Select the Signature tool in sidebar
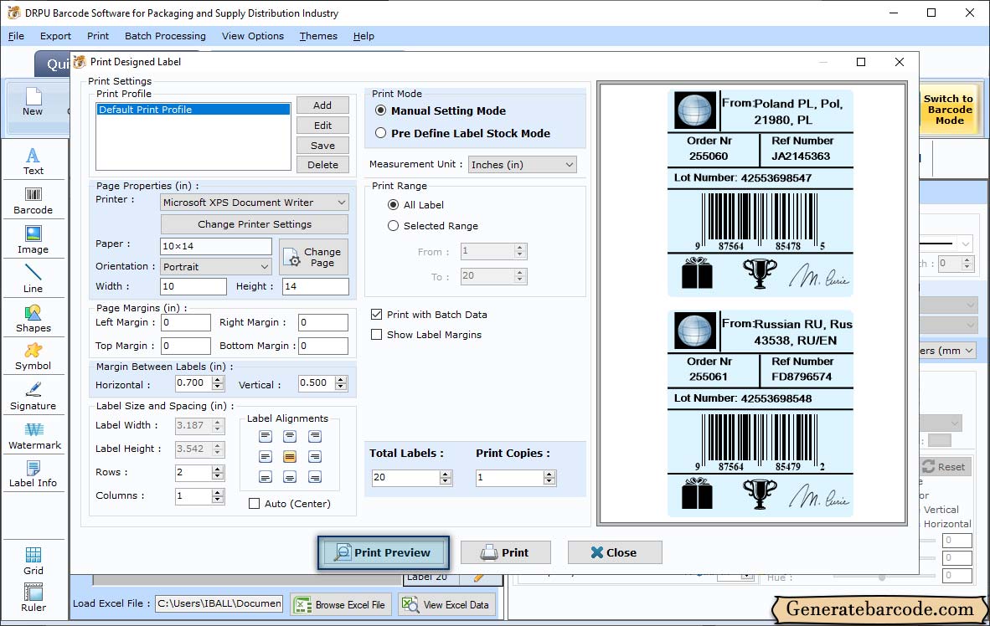Viewport: 990px width, 626px height. pos(33,397)
